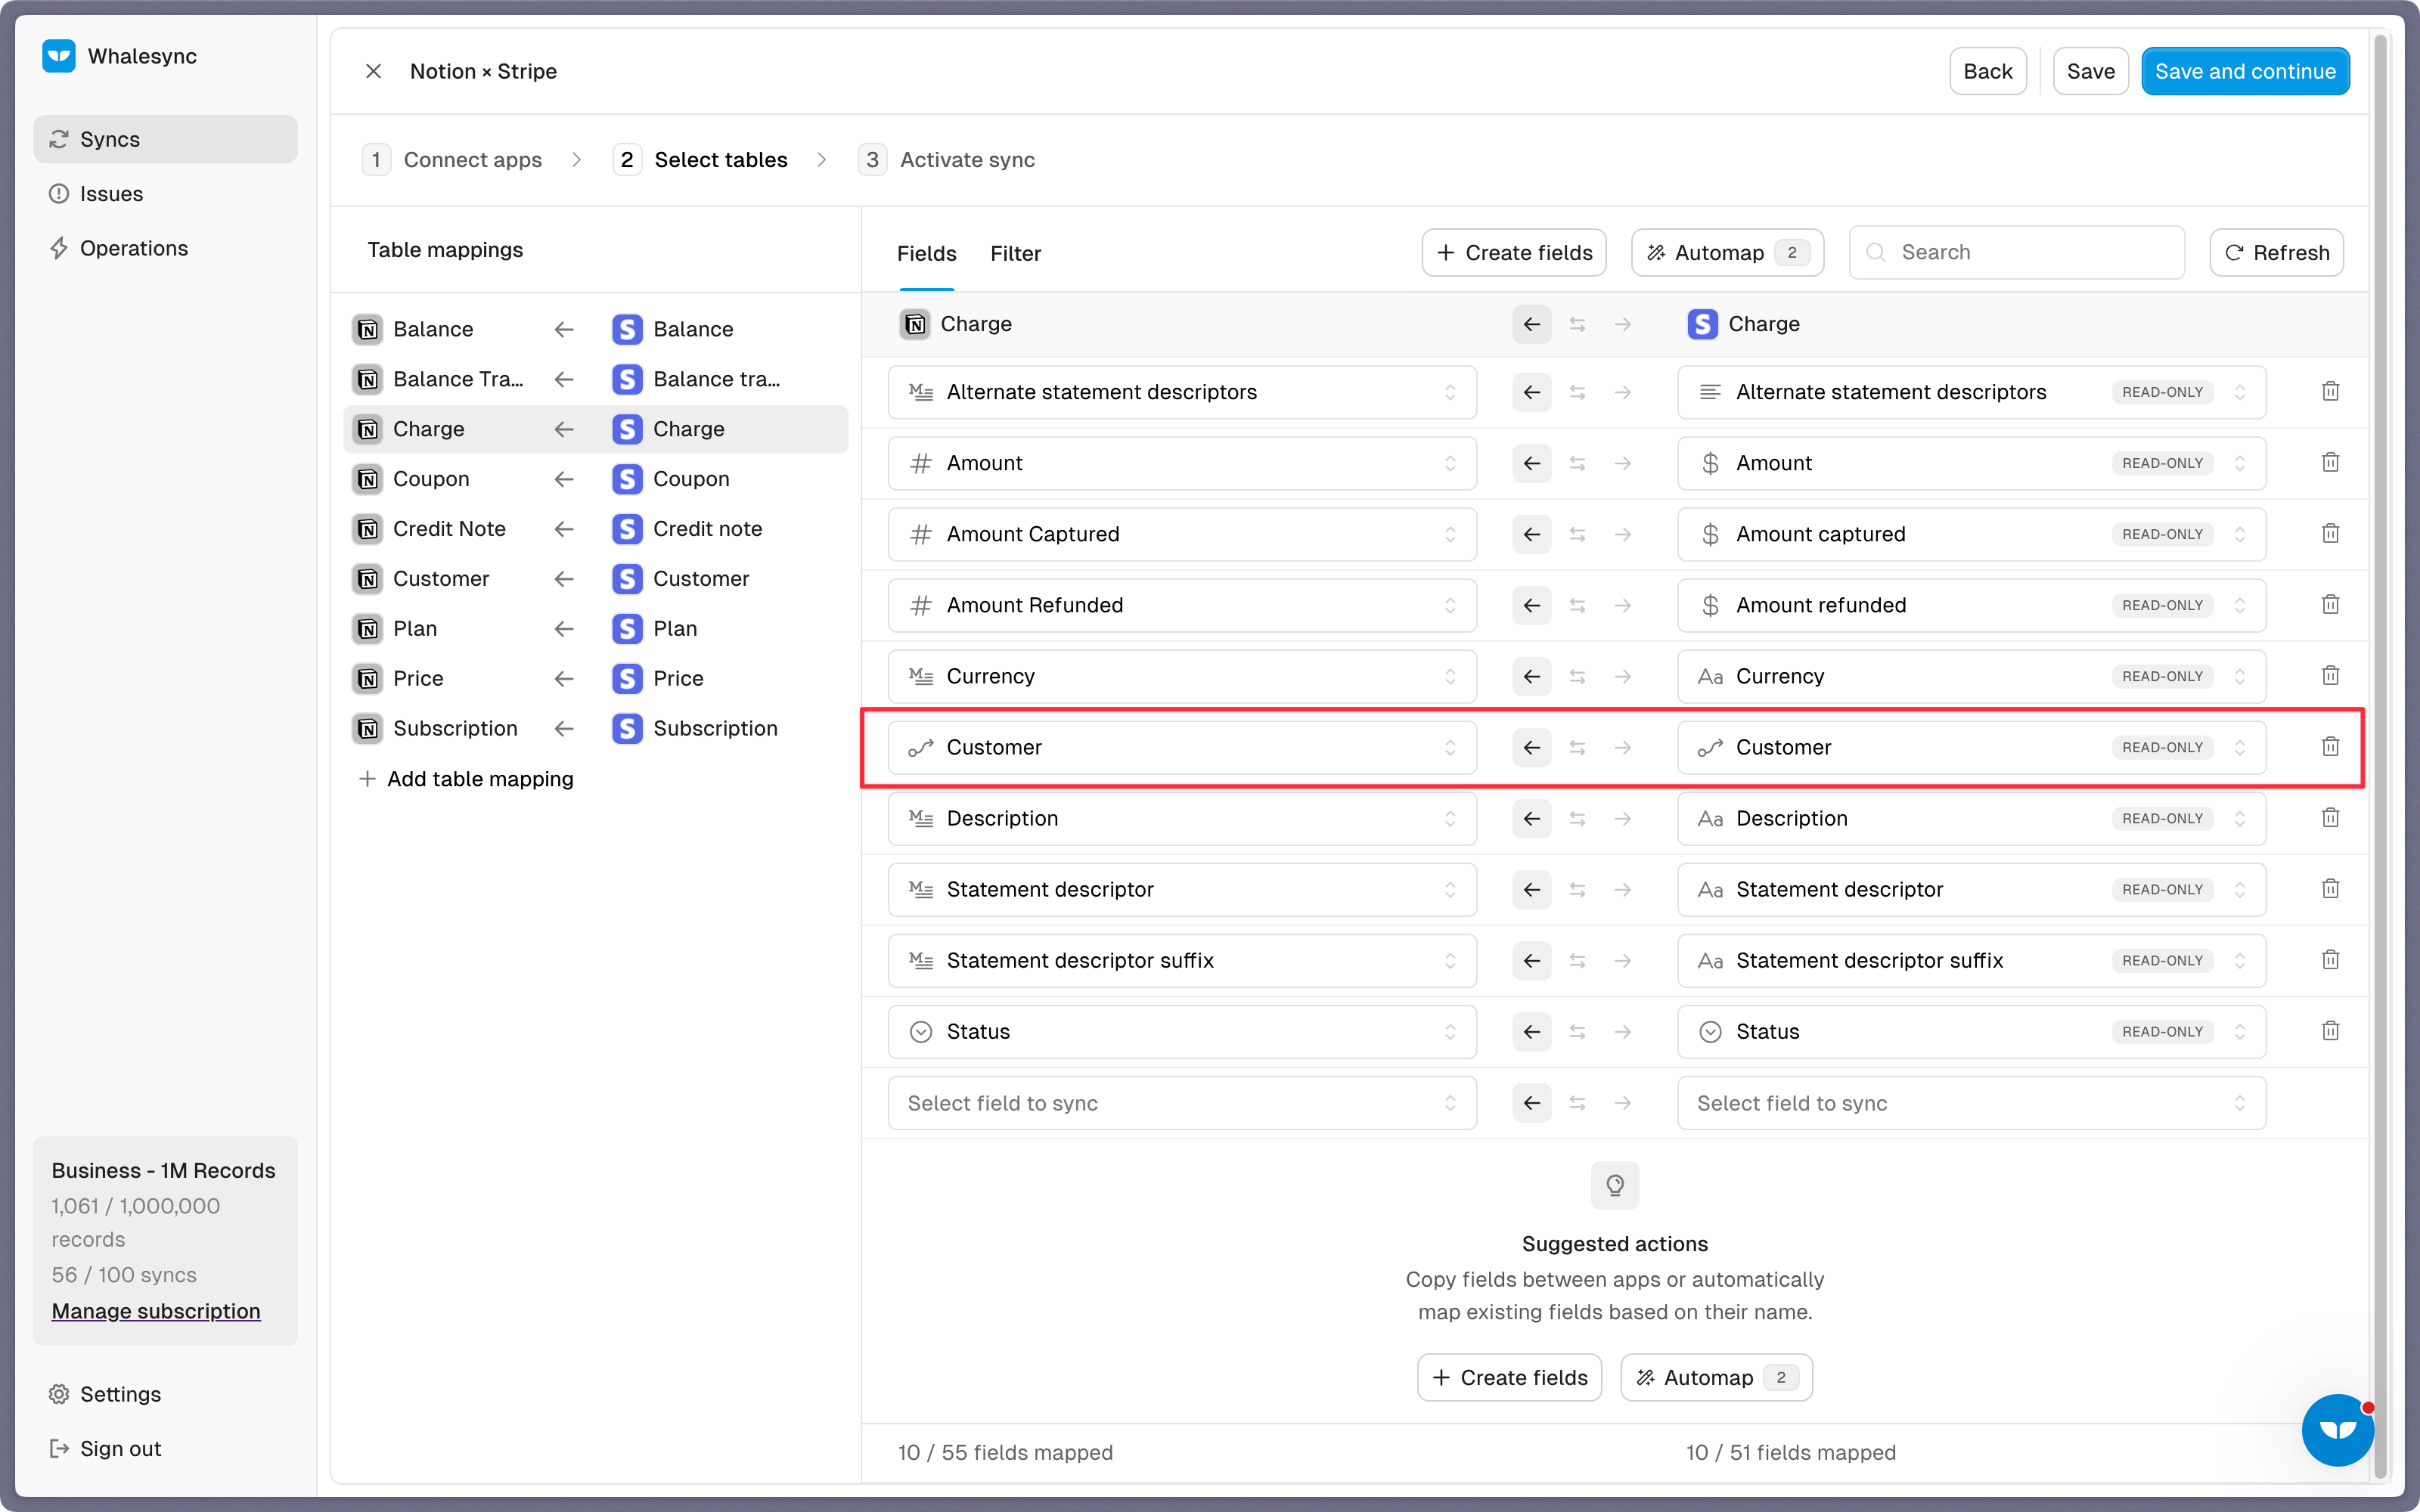Screen dimensions: 2420x1512
Task: Set Amount row sync direction to right arrow
Action: click(1622, 463)
